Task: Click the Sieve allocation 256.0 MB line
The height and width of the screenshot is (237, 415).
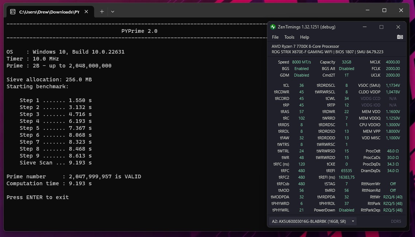Action: [x=49, y=79]
